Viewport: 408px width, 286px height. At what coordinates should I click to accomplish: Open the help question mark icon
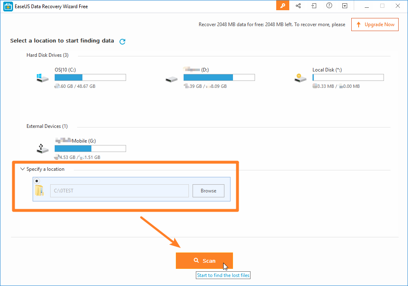[x=329, y=5]
